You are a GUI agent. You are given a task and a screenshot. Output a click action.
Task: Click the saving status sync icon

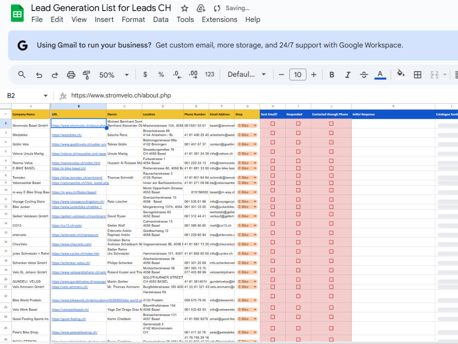217,8
